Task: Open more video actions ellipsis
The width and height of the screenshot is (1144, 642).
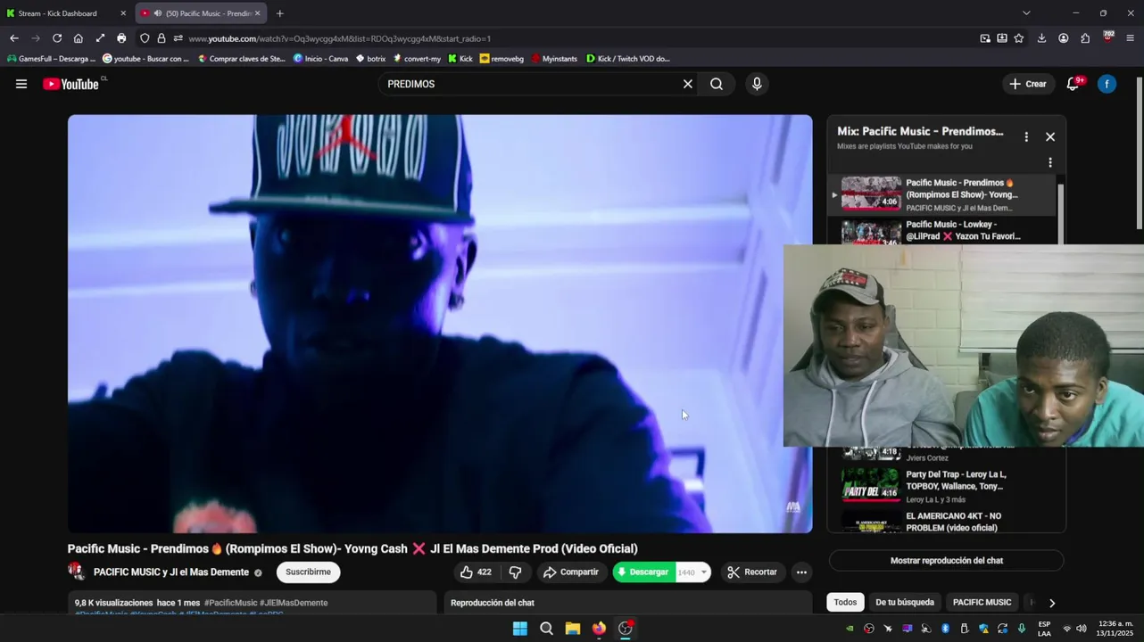Action: coord(801,572)
